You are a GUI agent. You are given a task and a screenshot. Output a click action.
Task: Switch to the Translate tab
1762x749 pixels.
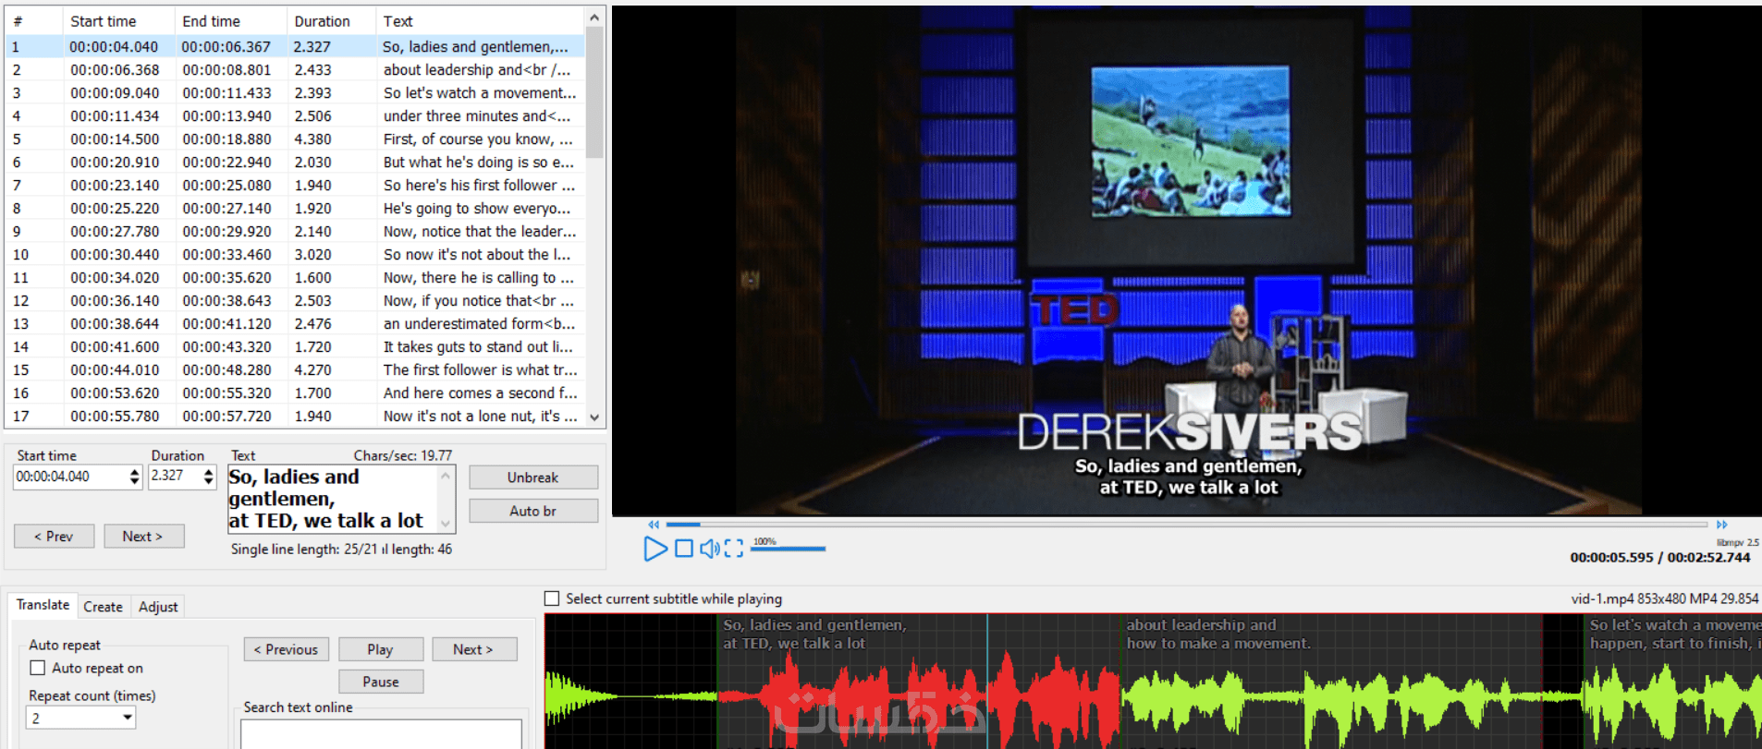coord(43,605)
